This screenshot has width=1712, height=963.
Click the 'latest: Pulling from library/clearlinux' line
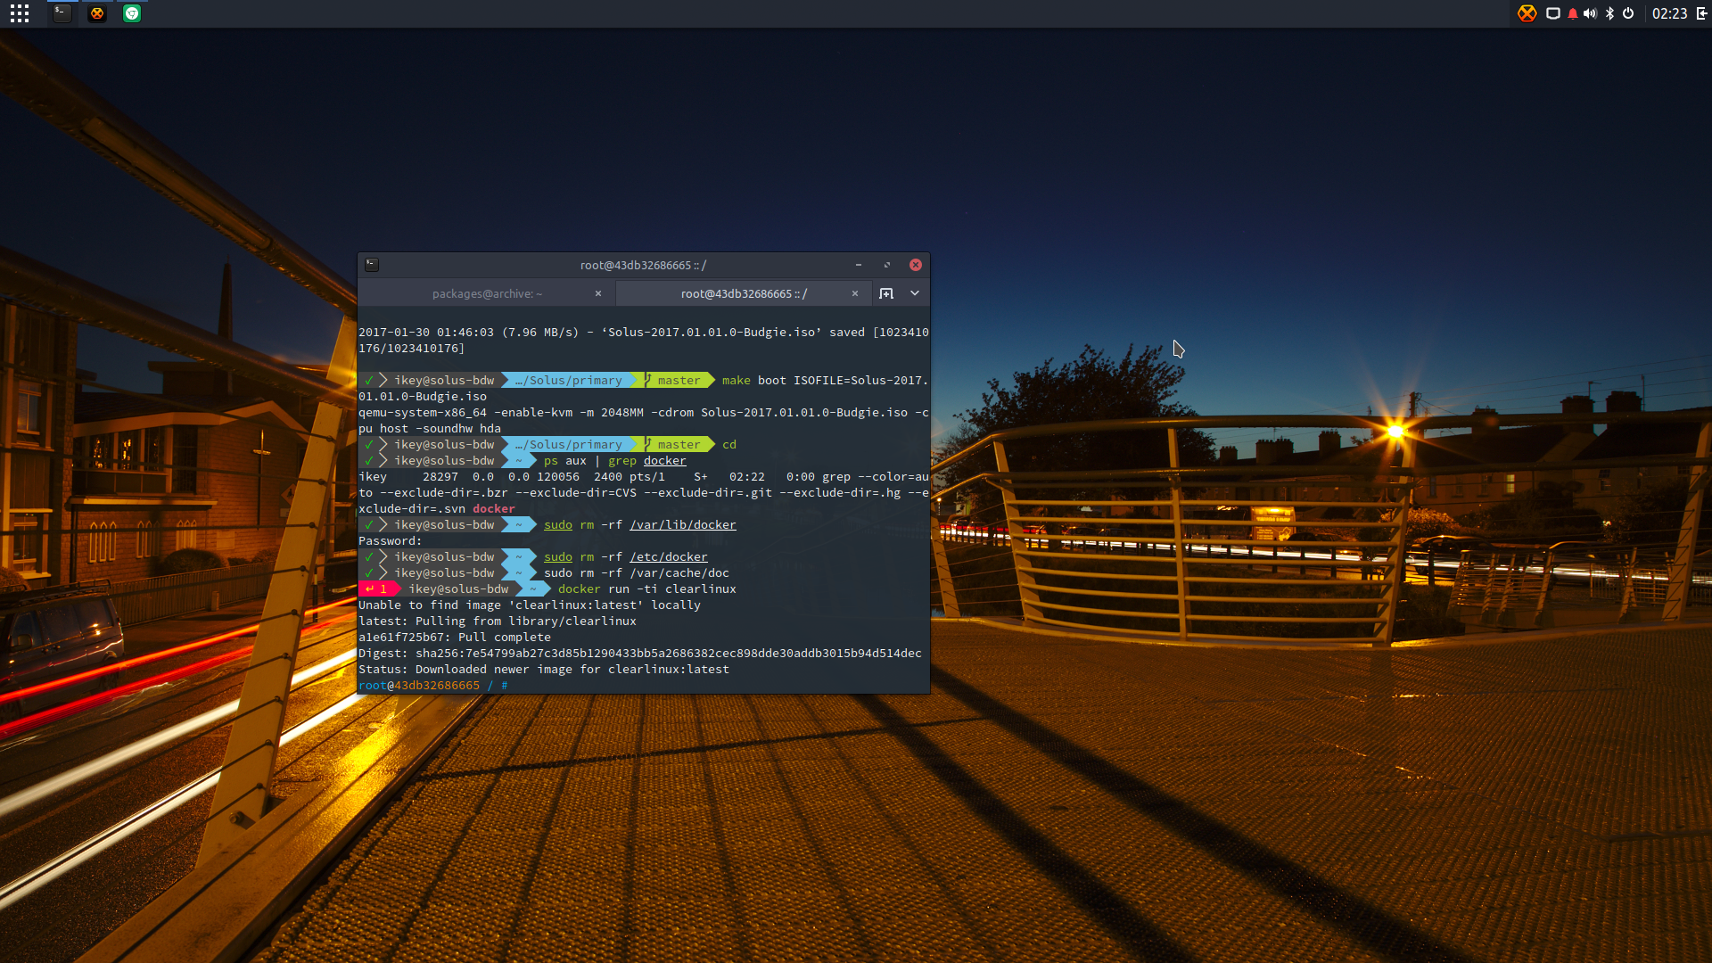(498, 621)
